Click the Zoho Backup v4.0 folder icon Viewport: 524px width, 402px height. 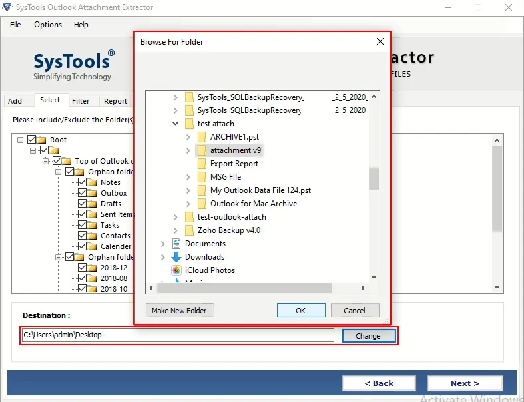click(189, 230)
